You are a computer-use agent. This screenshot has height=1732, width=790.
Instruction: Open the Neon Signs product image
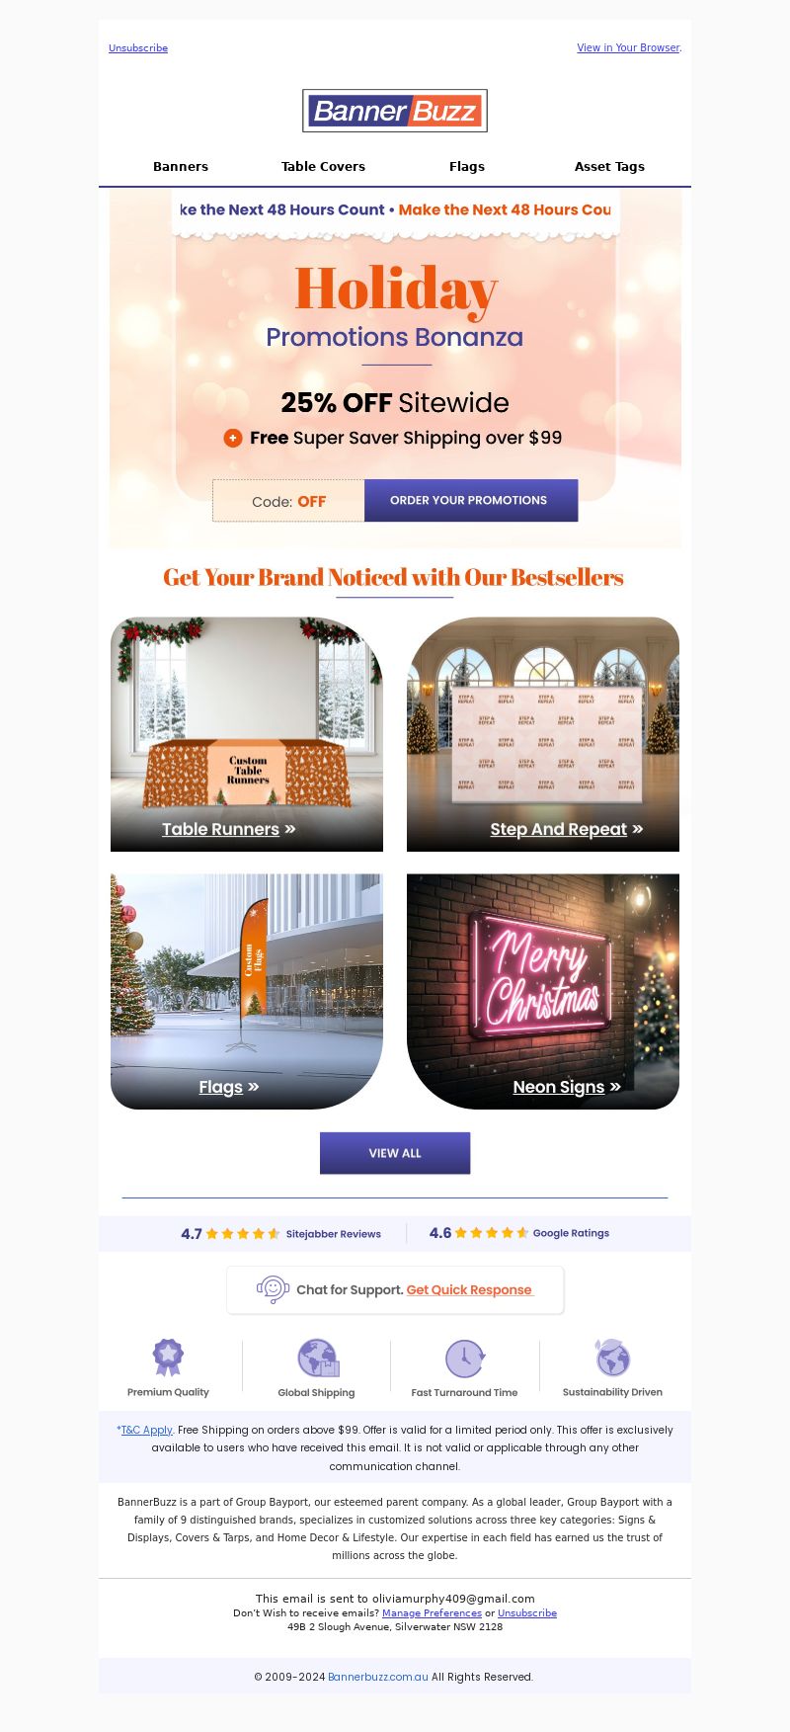pyautogui.click(x=543, y=991)
